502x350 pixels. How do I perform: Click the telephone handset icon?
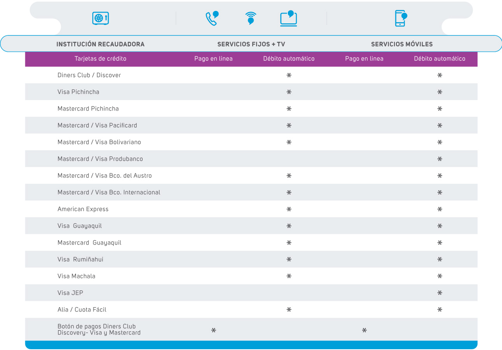(212, 18)
